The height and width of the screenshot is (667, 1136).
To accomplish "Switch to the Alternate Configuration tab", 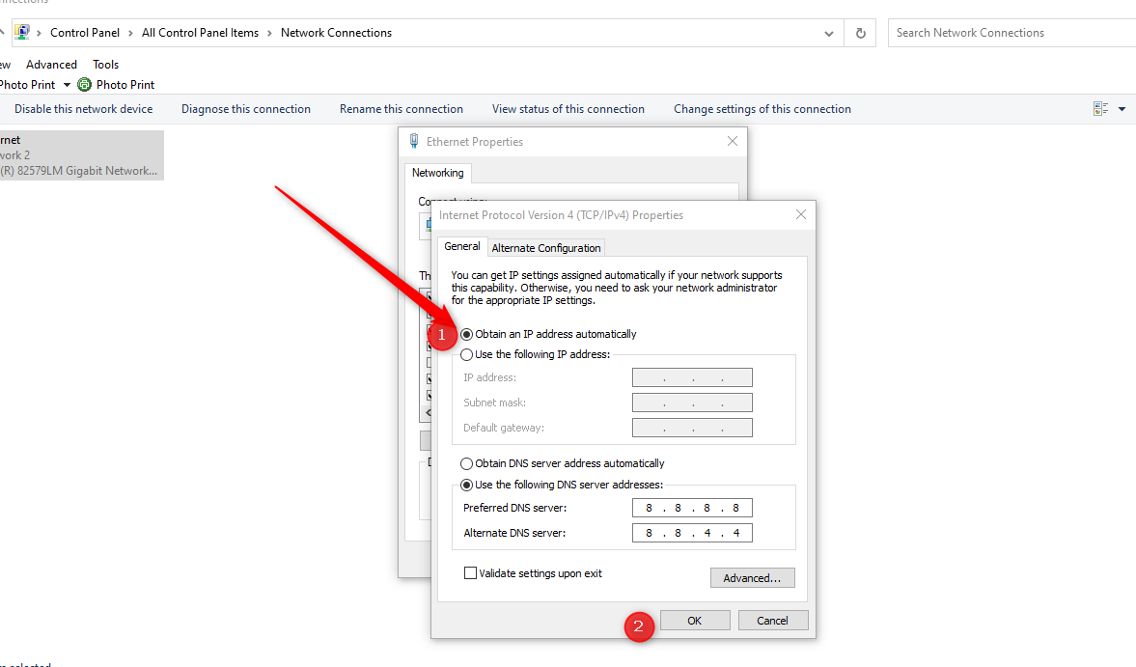I will coord(546,248).
